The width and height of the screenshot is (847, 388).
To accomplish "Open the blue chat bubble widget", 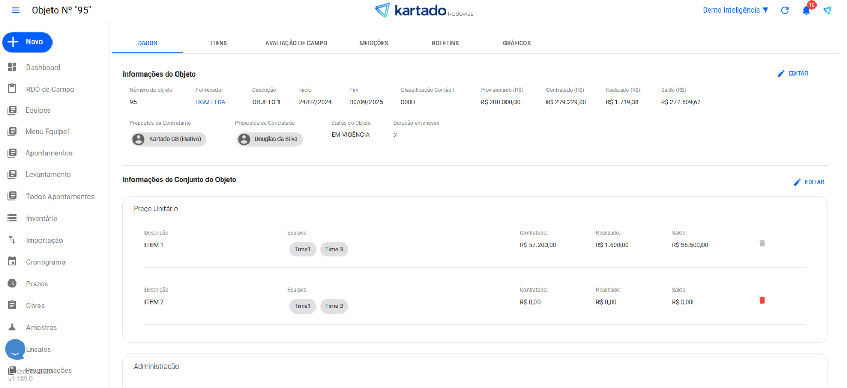I will tap(15, 349).
